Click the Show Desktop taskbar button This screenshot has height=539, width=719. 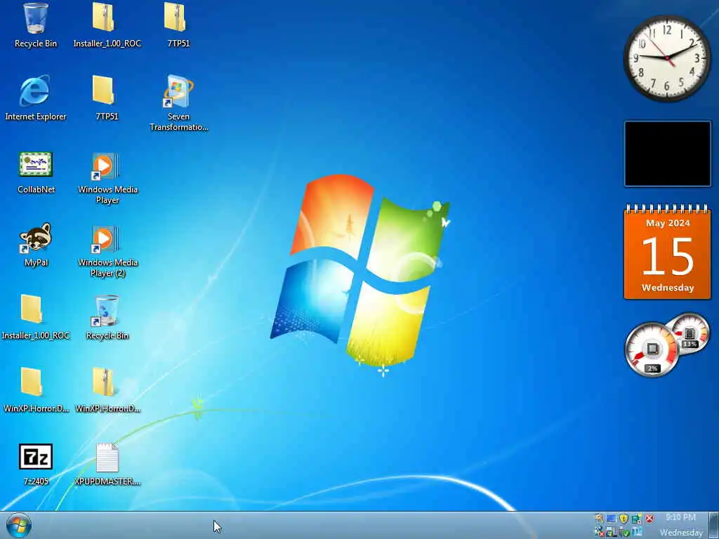click(x=713, y=525)
